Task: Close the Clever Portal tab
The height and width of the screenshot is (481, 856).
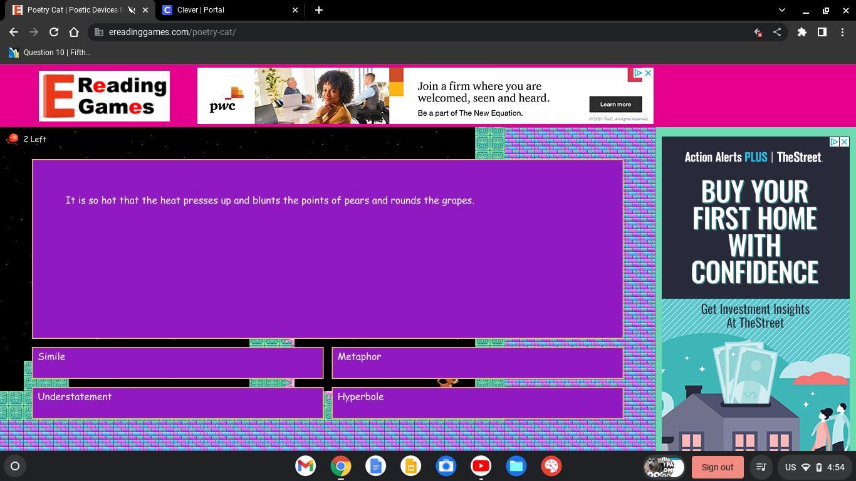Action: [295, 10]
